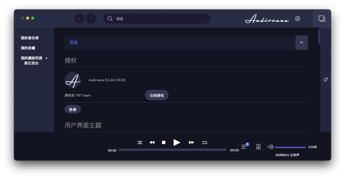345x179 pixels.
Task: Open 我的音乐库 in the sidebar
Action: [30, 38]
